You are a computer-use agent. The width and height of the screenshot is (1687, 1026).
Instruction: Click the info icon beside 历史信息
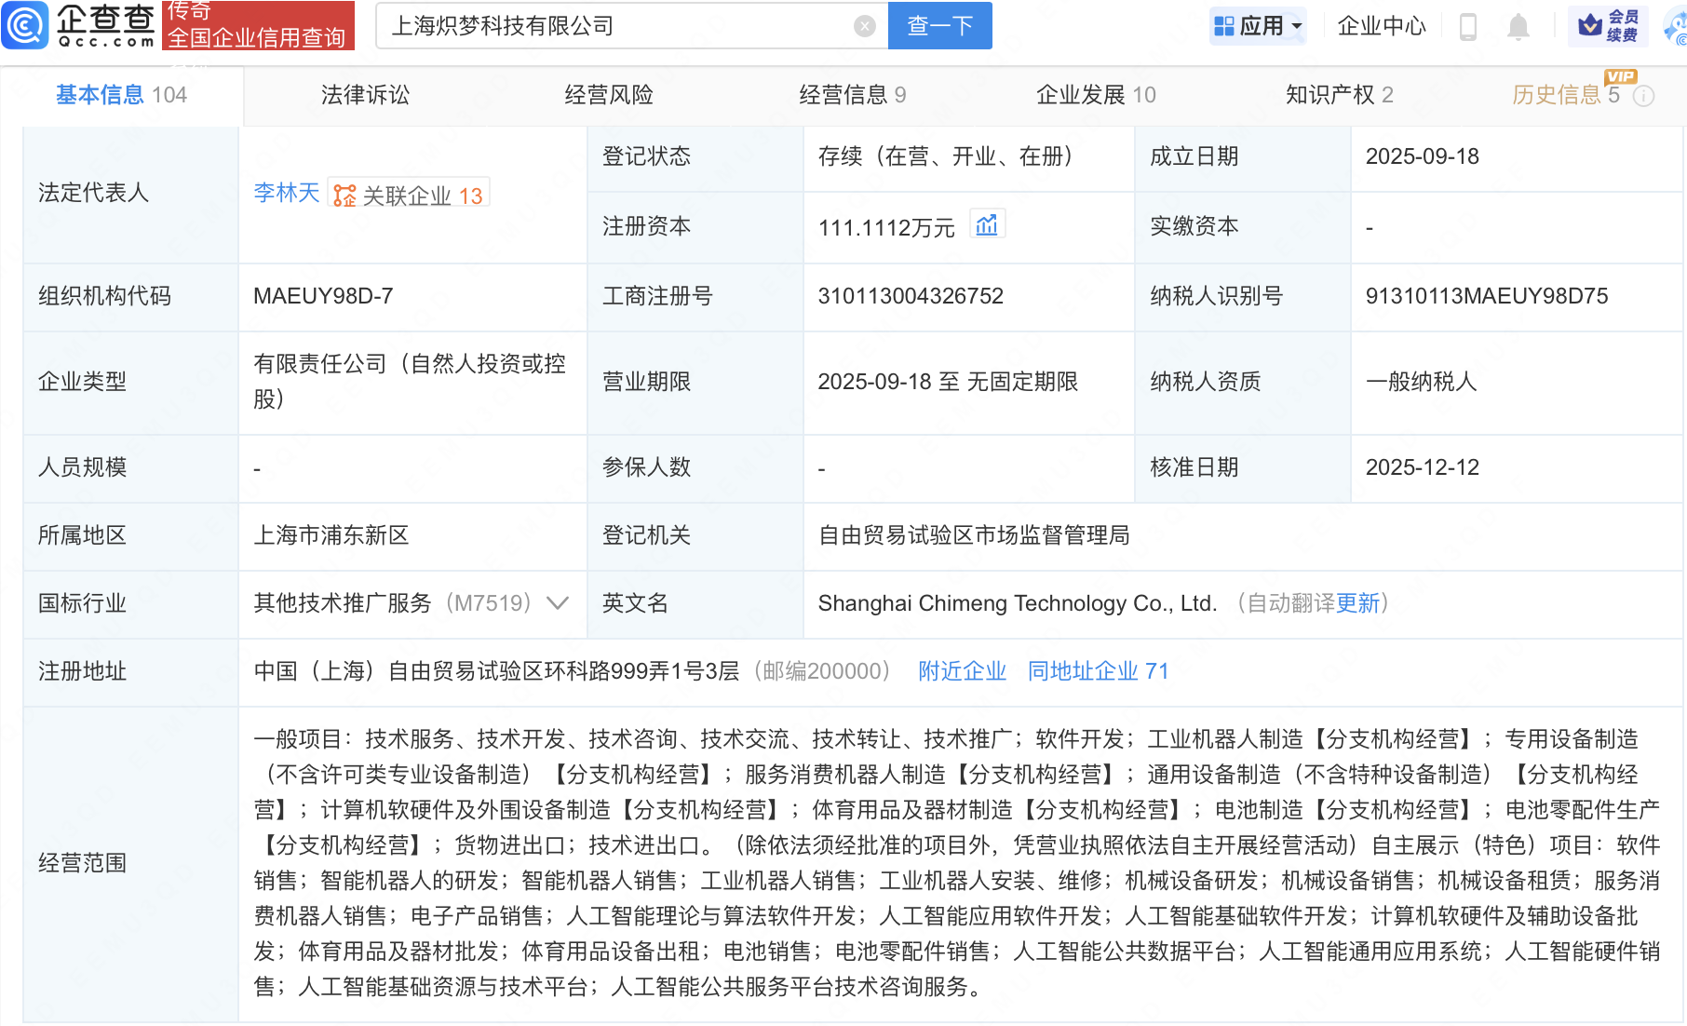click(x=1644, y=96)
